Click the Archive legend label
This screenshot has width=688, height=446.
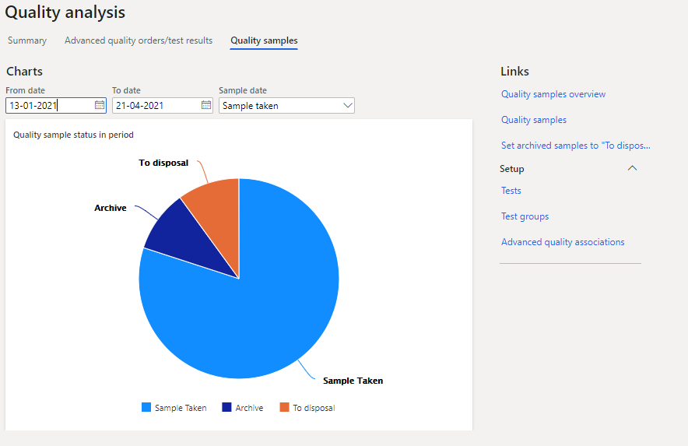[249, 408]
